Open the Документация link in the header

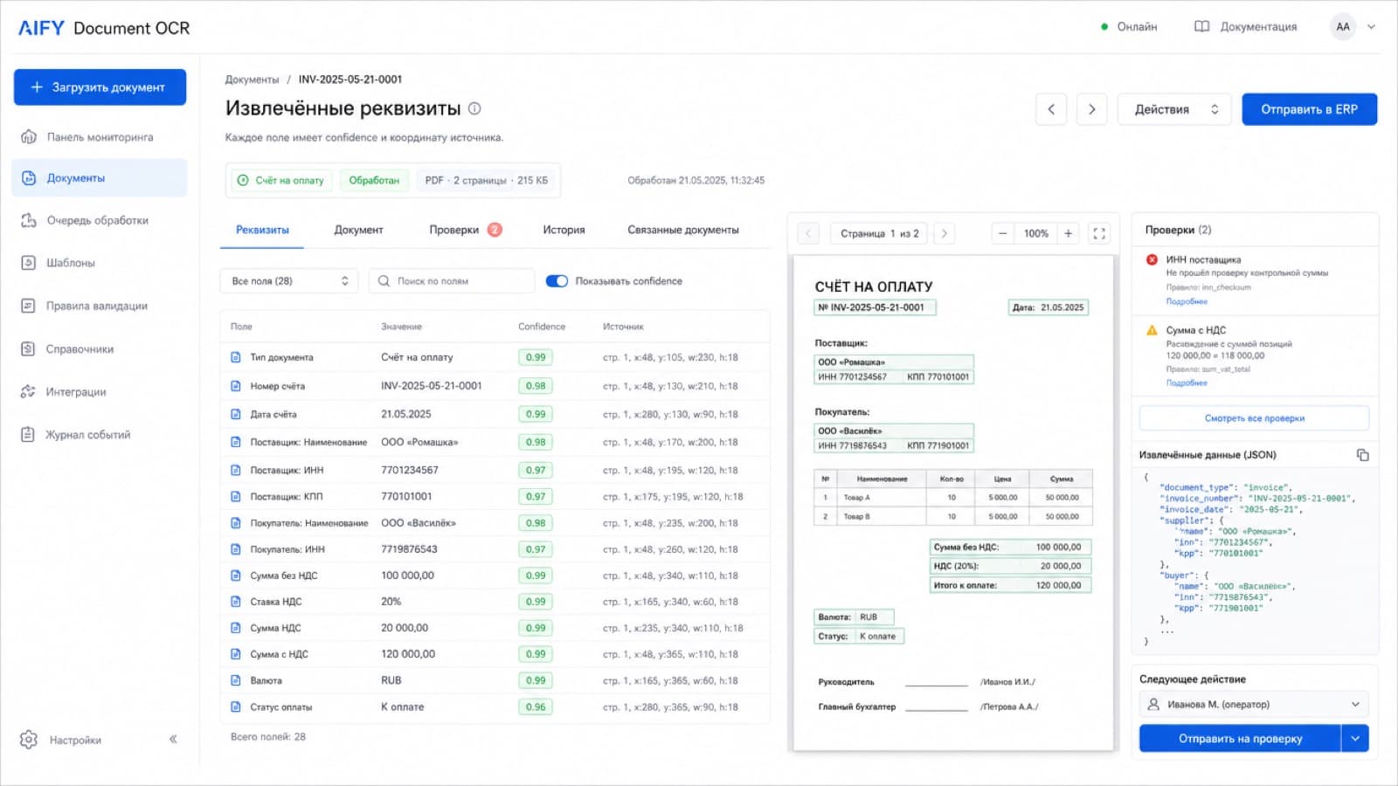(x=1246, y=27)
